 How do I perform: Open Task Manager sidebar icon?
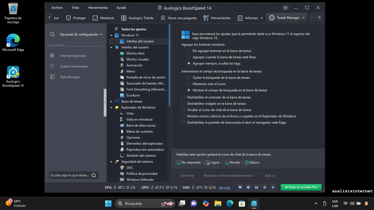click(52, 77)
